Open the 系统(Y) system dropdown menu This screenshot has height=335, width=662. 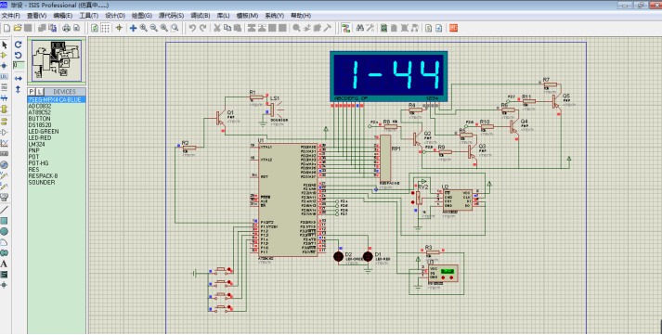click(x=275, y=16)
